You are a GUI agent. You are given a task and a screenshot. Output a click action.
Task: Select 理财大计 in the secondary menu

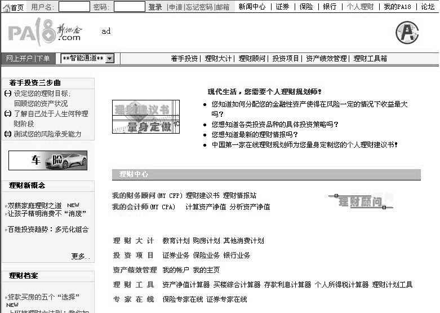point(218,59)
